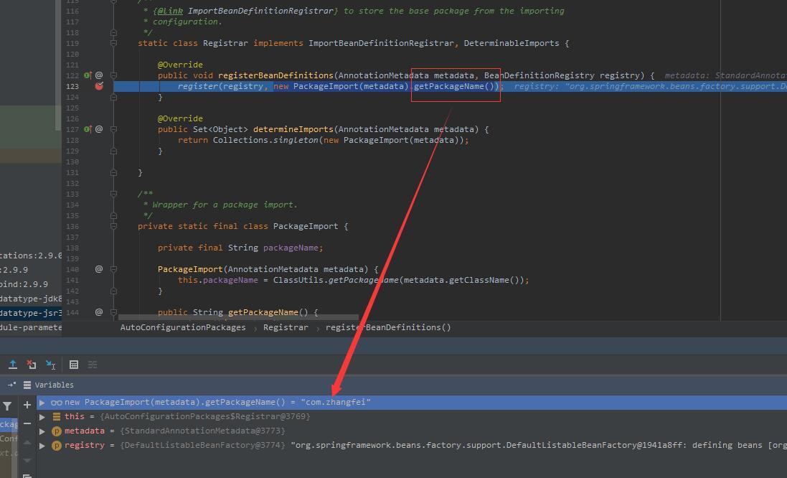This screenshot has width=787, height=478.
Task: Click the ImportBeanDefinitionRegistrar Javadoc link
Action: [x=260, y=11]
